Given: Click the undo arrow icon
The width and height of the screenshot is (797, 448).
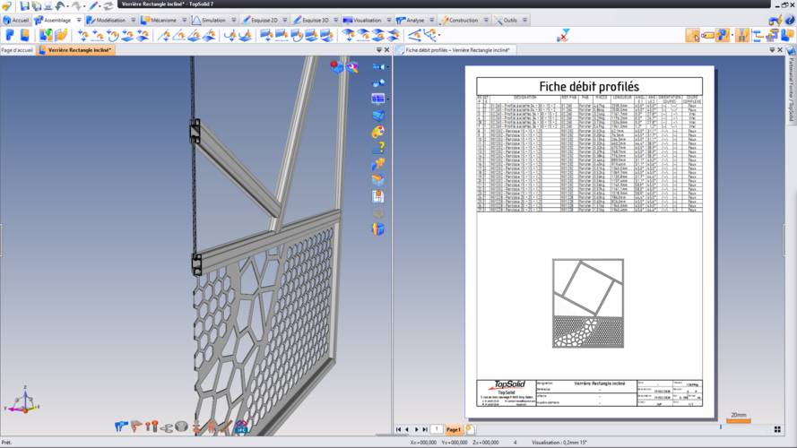Looking at the screenshot, I should (x=60, y=5).
